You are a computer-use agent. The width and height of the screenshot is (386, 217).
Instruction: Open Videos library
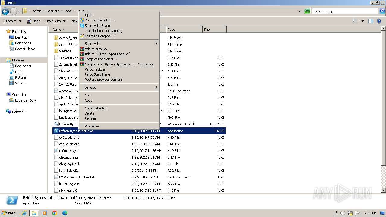pyautogui.click(x=20, y=83)
